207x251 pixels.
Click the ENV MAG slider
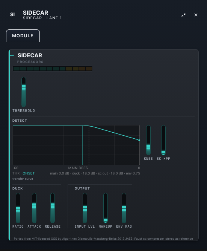(x=124, y=208)
